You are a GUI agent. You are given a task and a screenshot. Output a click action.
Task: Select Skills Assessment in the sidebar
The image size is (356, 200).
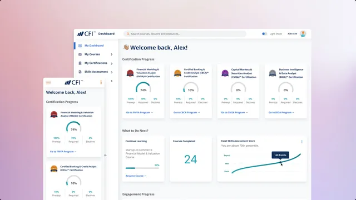click(96, 72)
